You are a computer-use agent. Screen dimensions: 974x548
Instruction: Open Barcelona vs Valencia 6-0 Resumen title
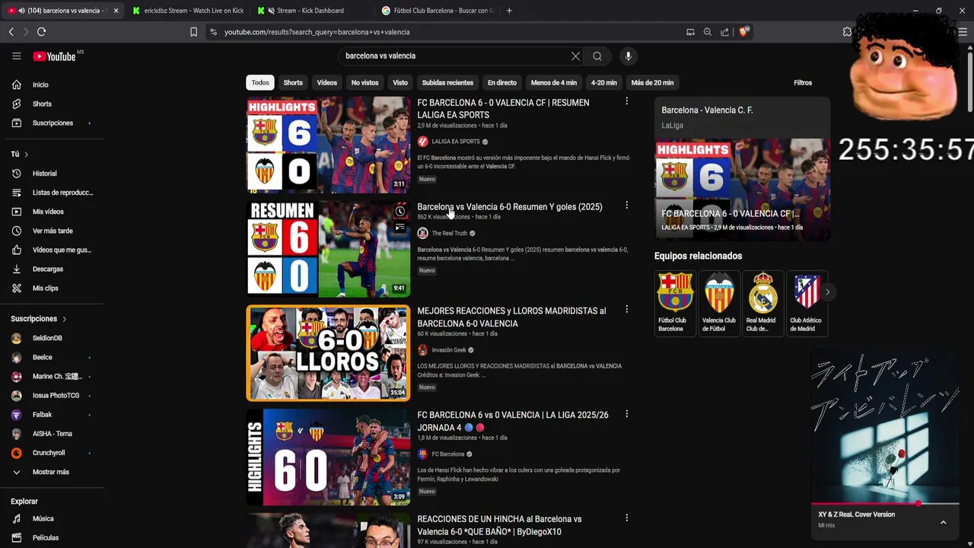(510, 207)
